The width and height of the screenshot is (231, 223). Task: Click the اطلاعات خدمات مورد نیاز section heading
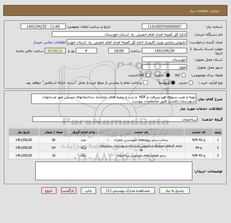coord(201,109)
